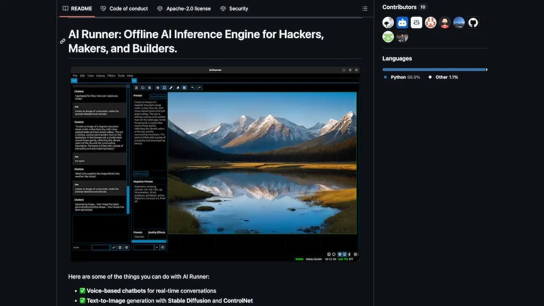Click the microphone icon in AI Runner's bottom-right strip

(x=350, y=254)
